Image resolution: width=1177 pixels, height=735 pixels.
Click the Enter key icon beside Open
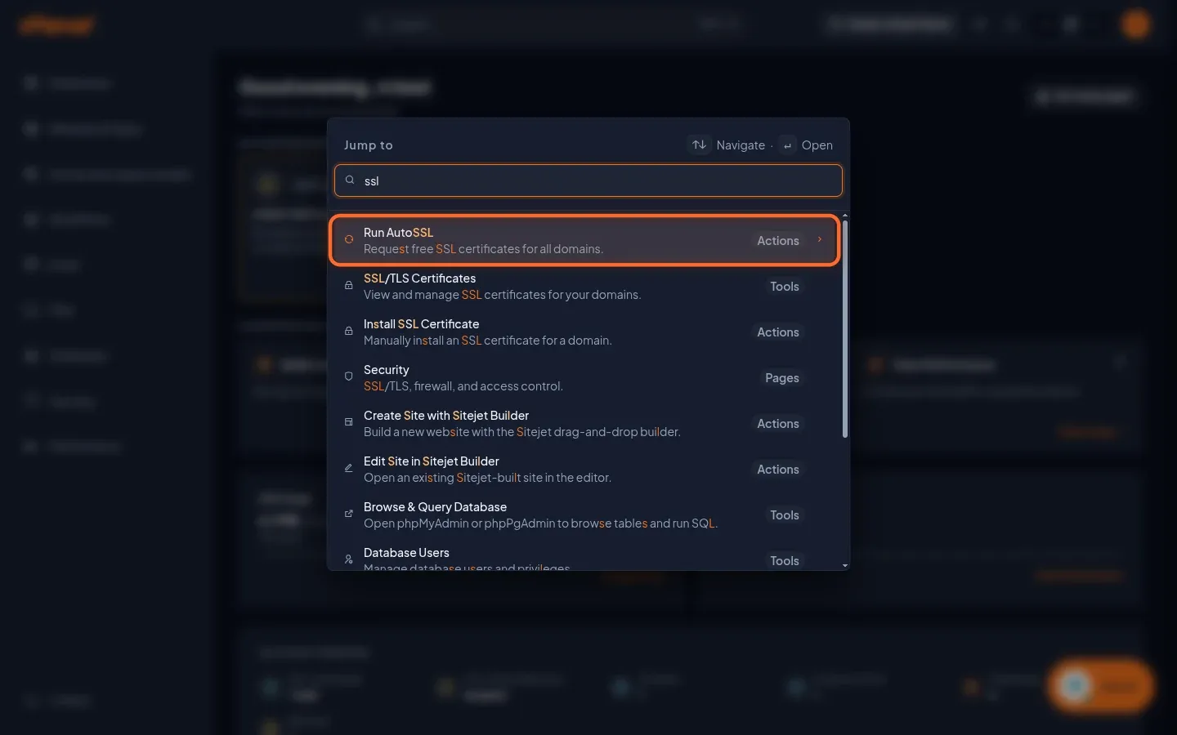click(x=787, y=145)
